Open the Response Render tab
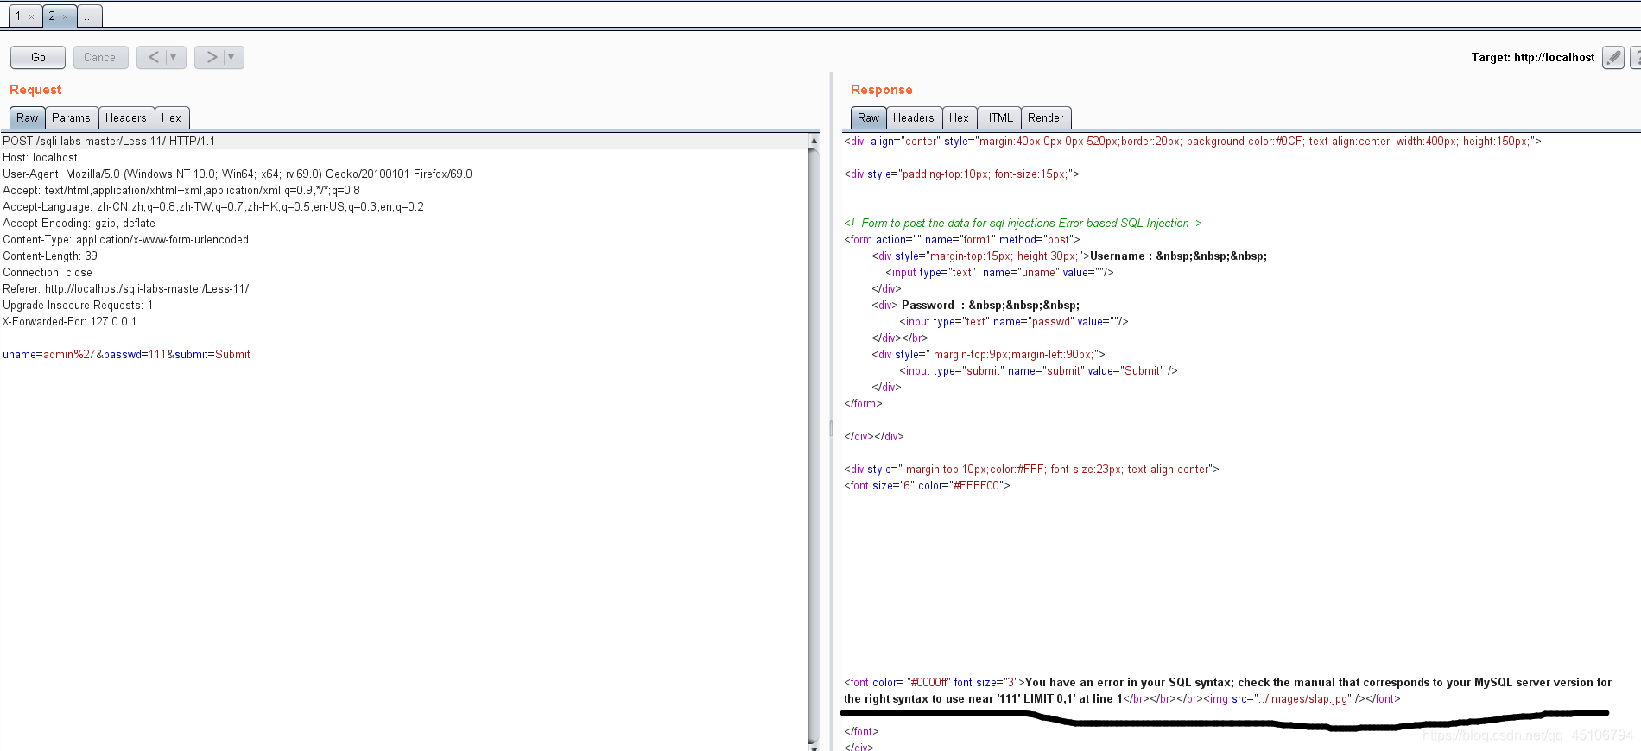1641x751 pixels. point(1046,117)
